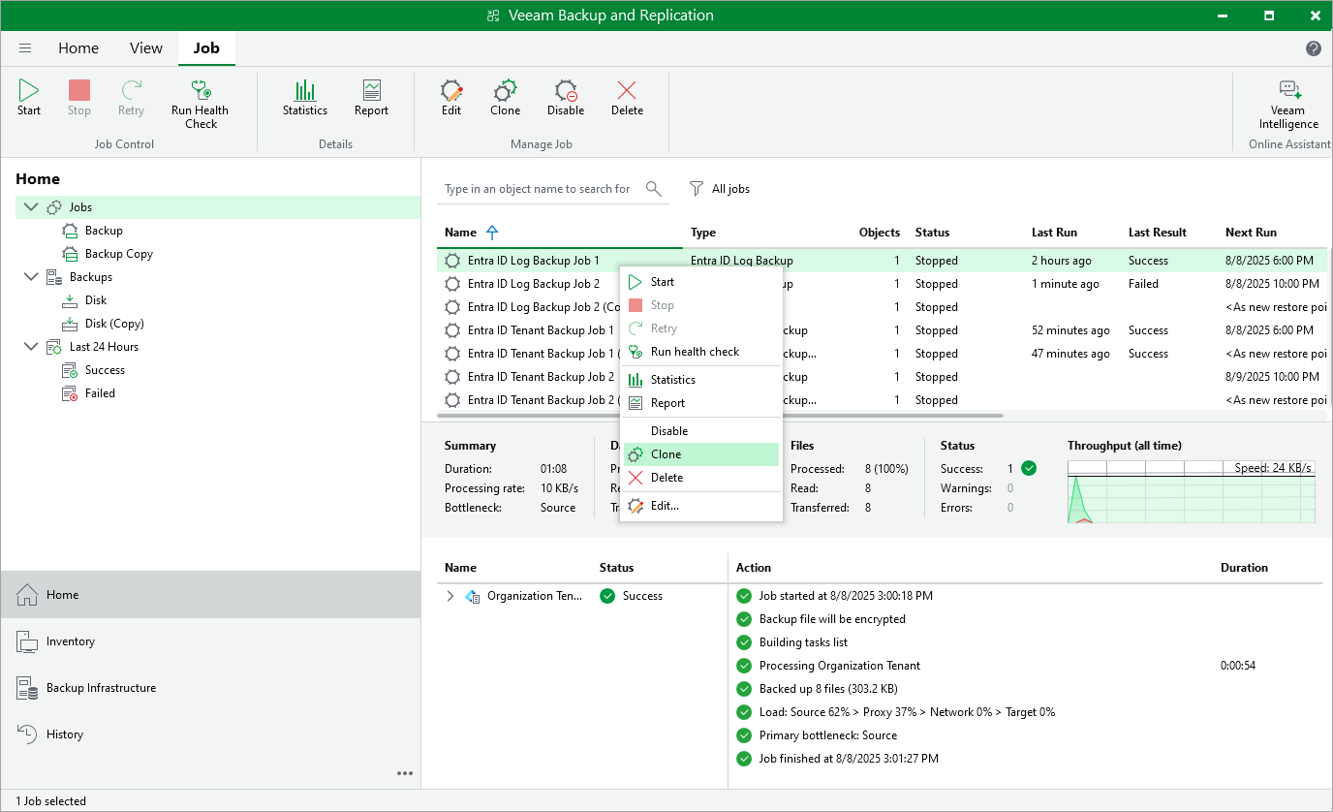1333x812 pixels.
Task: Open the help question mark icon
Action: pyautogui.click(x=1314, y=48)
